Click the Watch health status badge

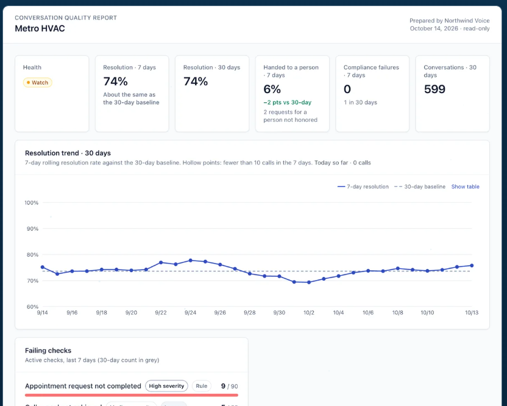coord(38,83)
